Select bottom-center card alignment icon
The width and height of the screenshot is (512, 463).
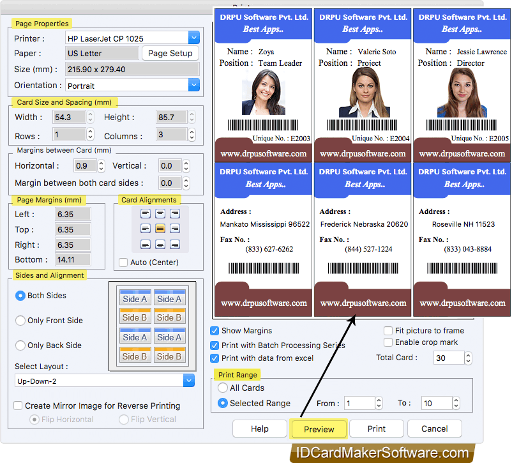click(x=160, y=244)
